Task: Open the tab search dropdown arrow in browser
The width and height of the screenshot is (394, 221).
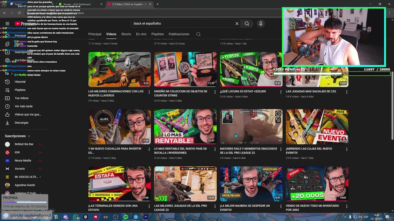Action: (3, 4)
